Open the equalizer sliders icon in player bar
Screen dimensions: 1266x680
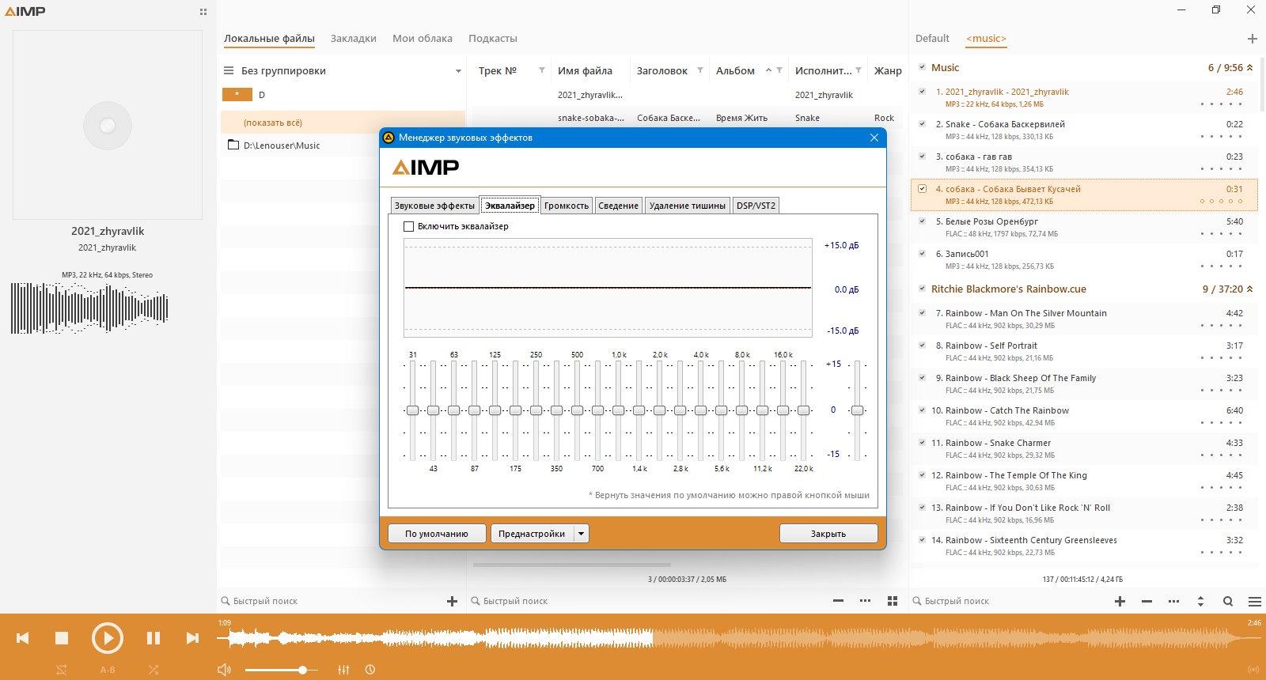point(343,670)
